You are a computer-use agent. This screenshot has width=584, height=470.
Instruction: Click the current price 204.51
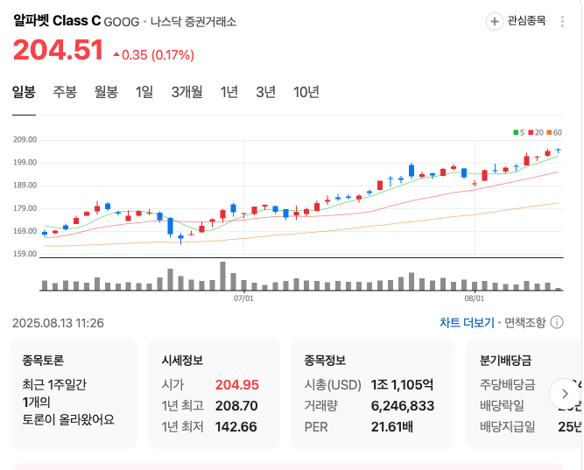point(58,50)
